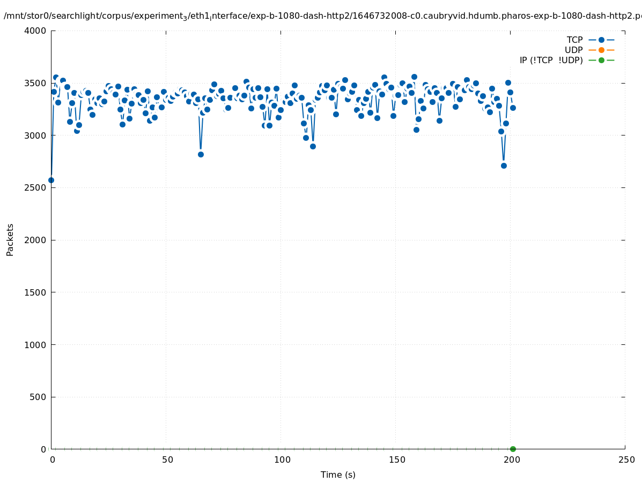The image size is (642, 482).
Task: Click the TCP dip point near 65 seconds
Action: click(201, 154)
